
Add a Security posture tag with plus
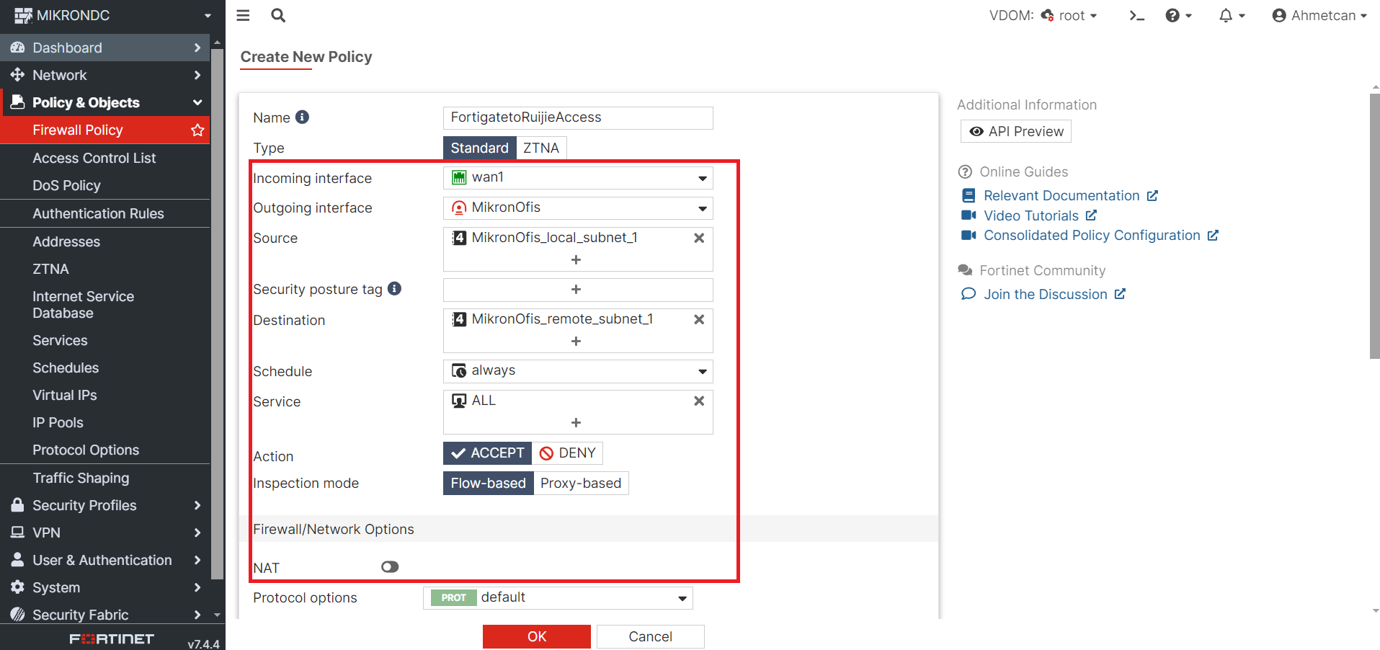tap(576, 289)
